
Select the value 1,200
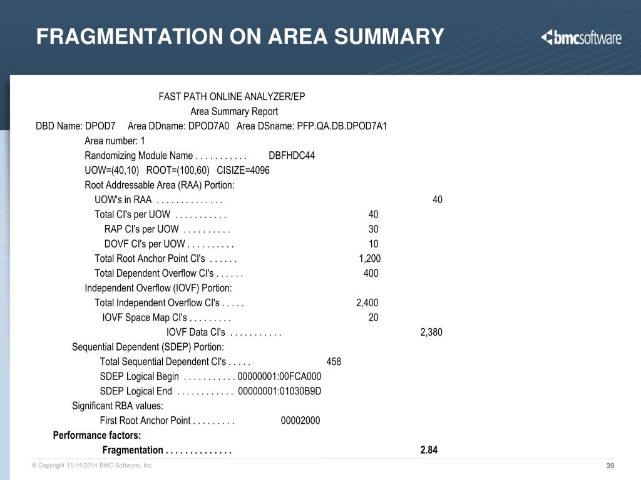tap(369, 258)
